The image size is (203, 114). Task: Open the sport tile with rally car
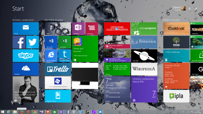[x=117, y=56]
